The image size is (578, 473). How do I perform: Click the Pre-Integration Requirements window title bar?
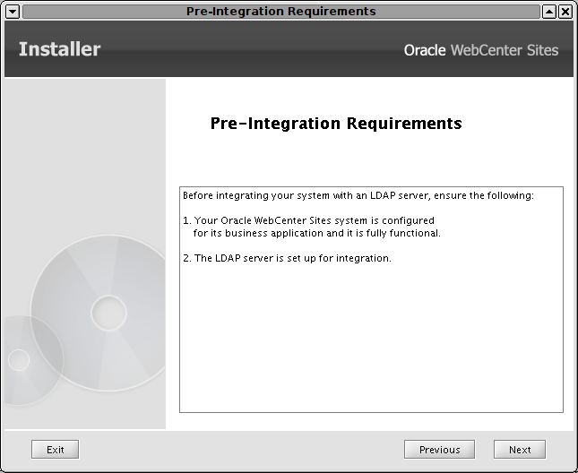(x=280, y=12)
